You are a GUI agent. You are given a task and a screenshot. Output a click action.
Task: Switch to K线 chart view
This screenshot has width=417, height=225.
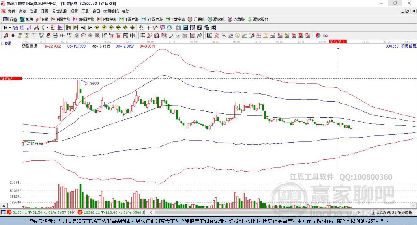coord(42,19)
